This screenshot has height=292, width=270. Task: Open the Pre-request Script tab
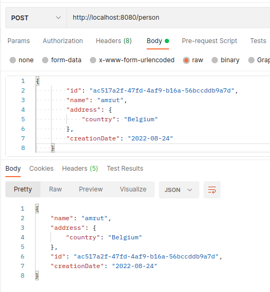[209, 41]
